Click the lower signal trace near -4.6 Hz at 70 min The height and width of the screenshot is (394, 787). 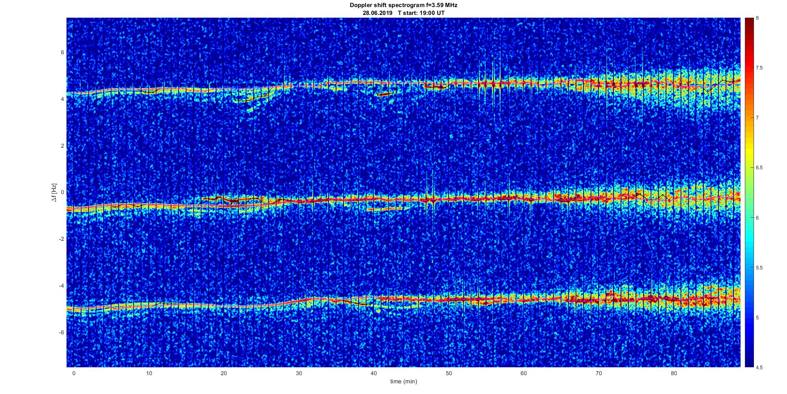(x=599, y=299)
